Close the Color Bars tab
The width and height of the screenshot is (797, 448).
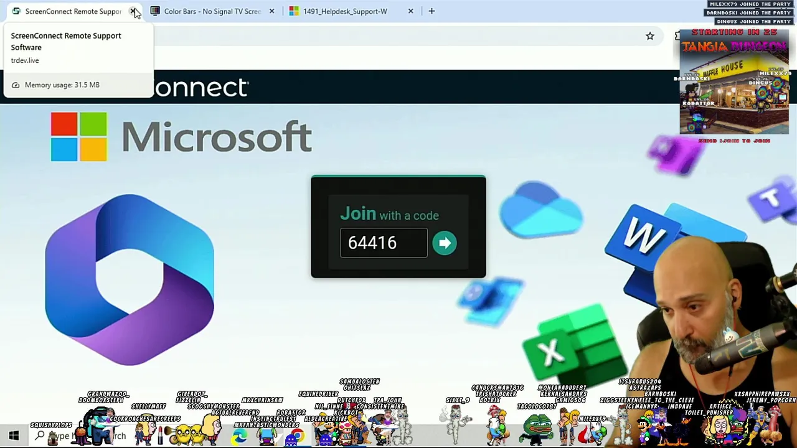click(271, 11)
